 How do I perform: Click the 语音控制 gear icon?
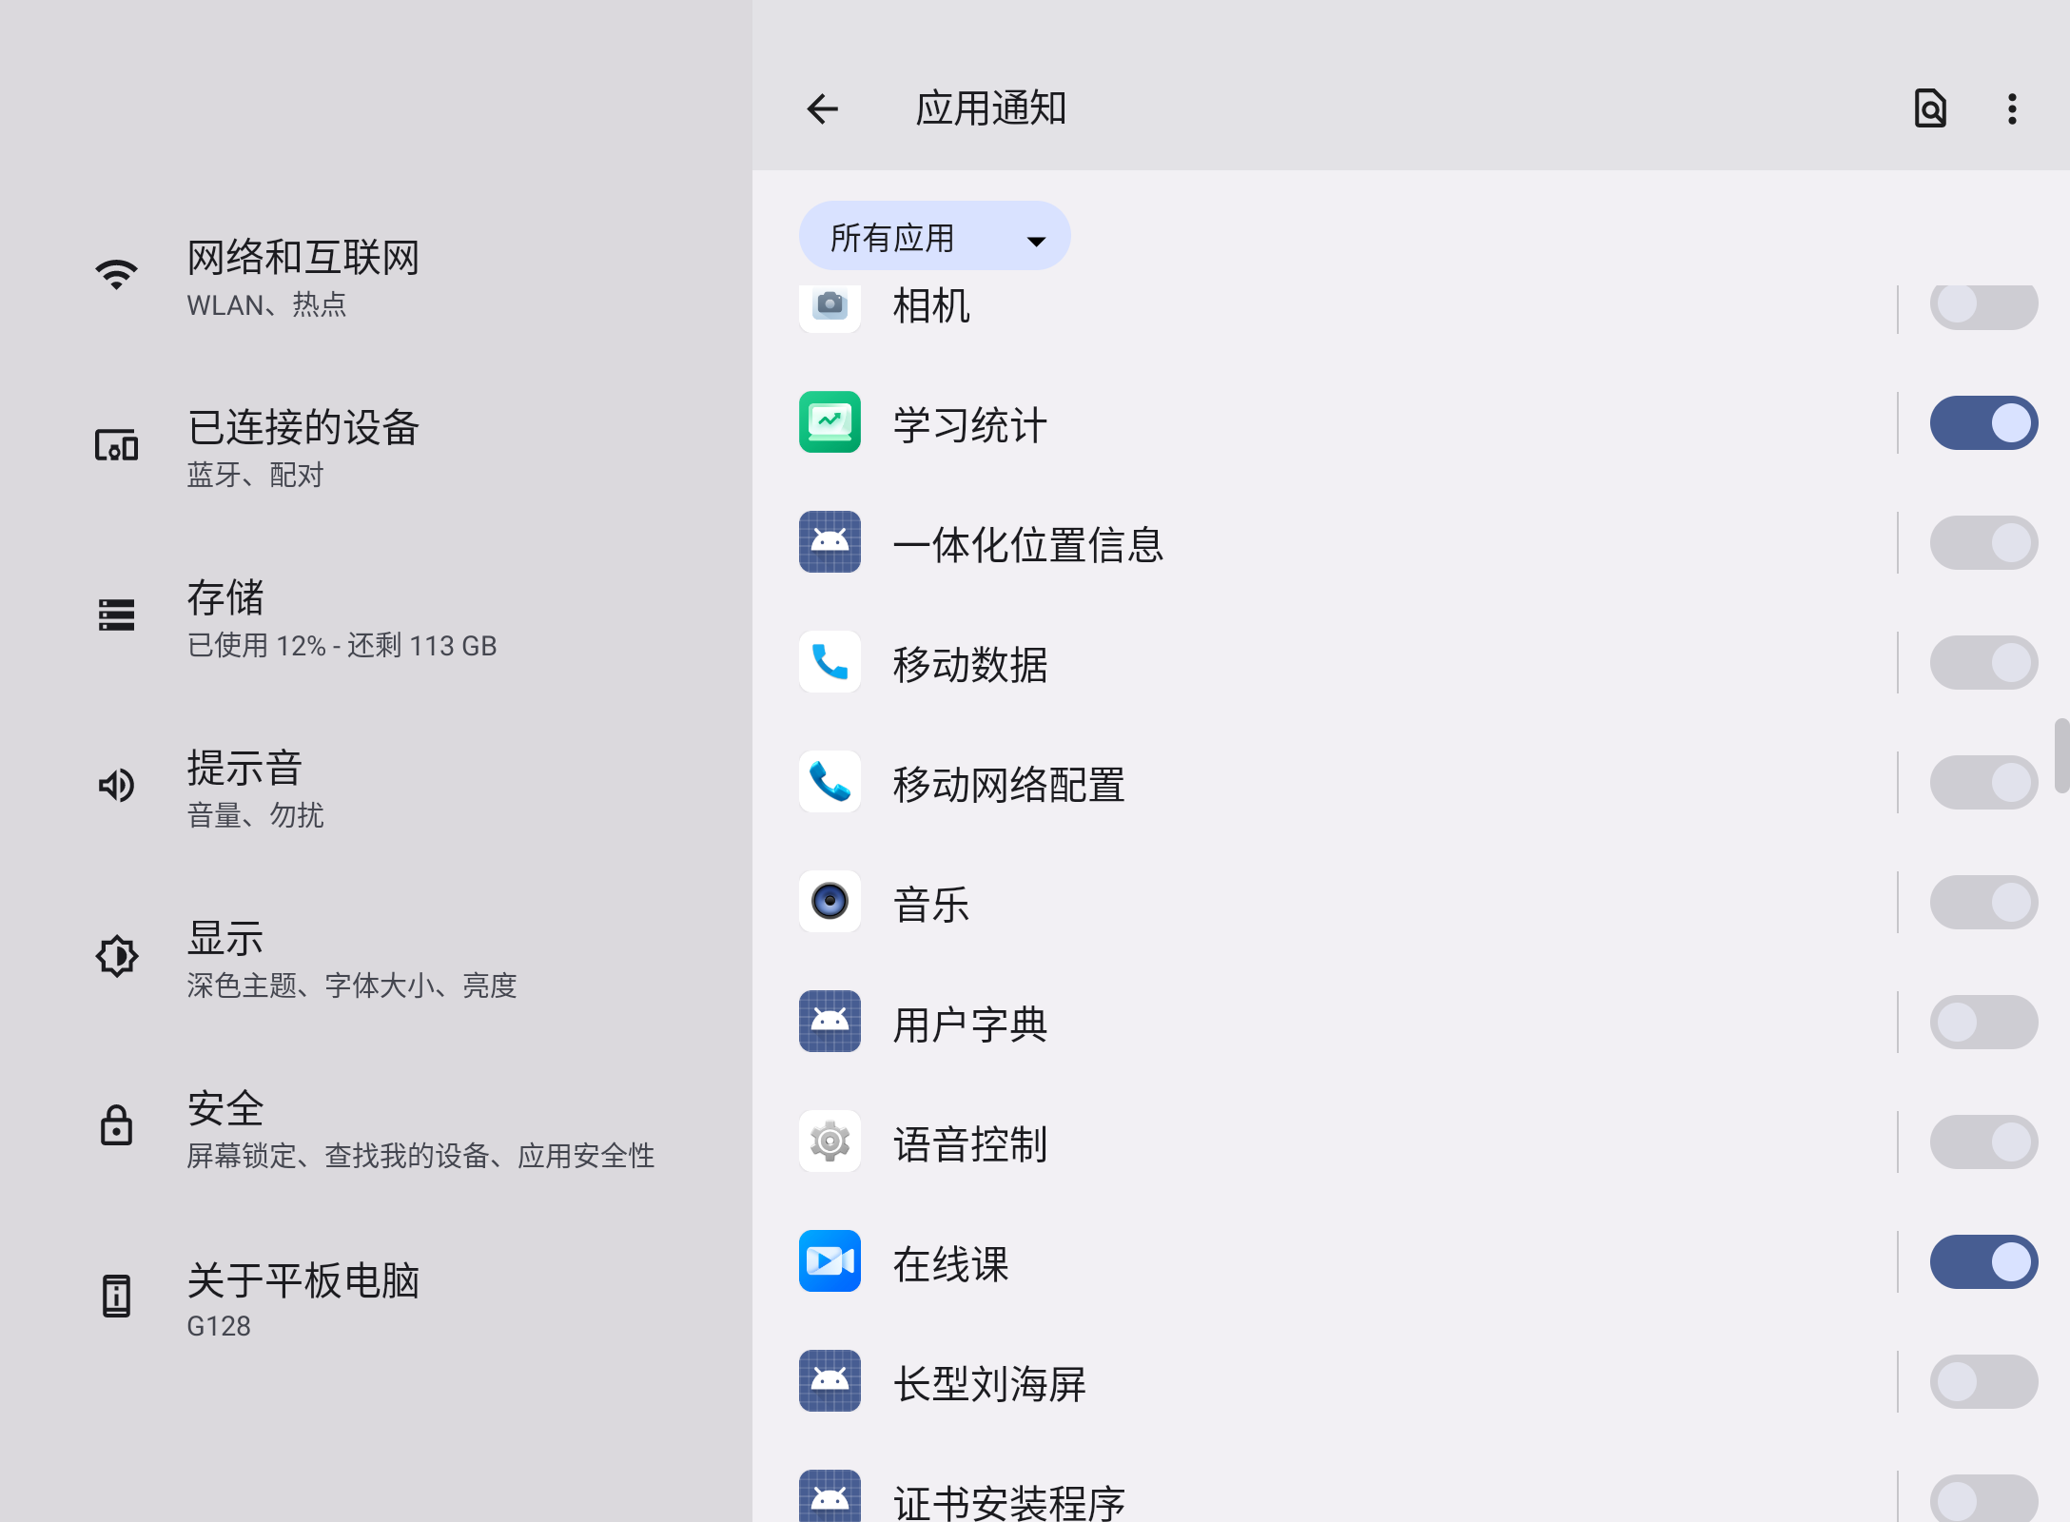tap(830, 1141)
